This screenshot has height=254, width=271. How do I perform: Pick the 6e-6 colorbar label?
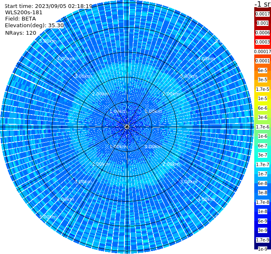click(x=263, y=108)
